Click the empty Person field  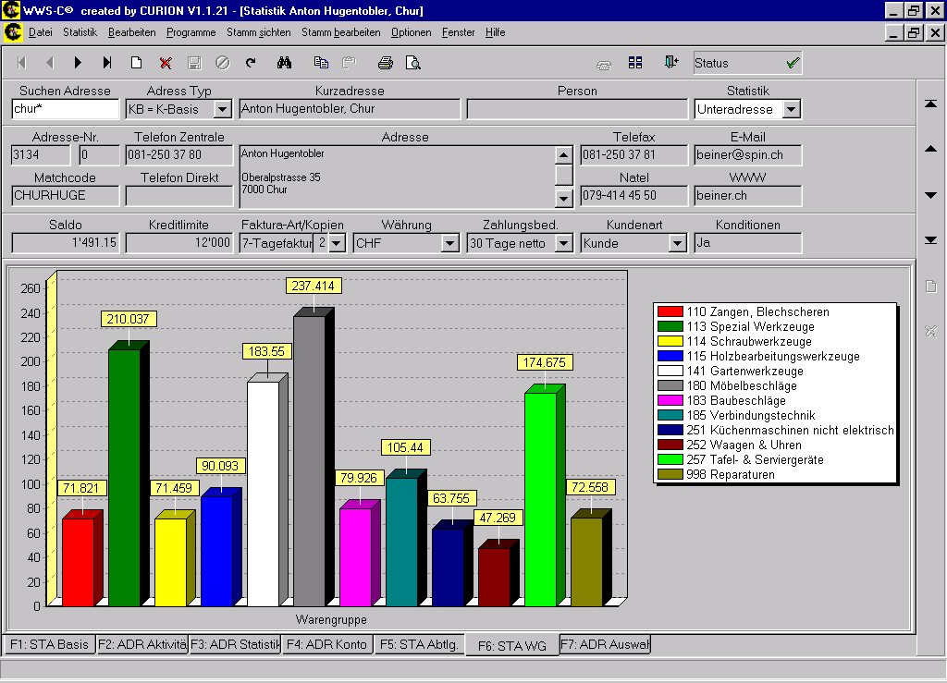(x=577, y=109)
